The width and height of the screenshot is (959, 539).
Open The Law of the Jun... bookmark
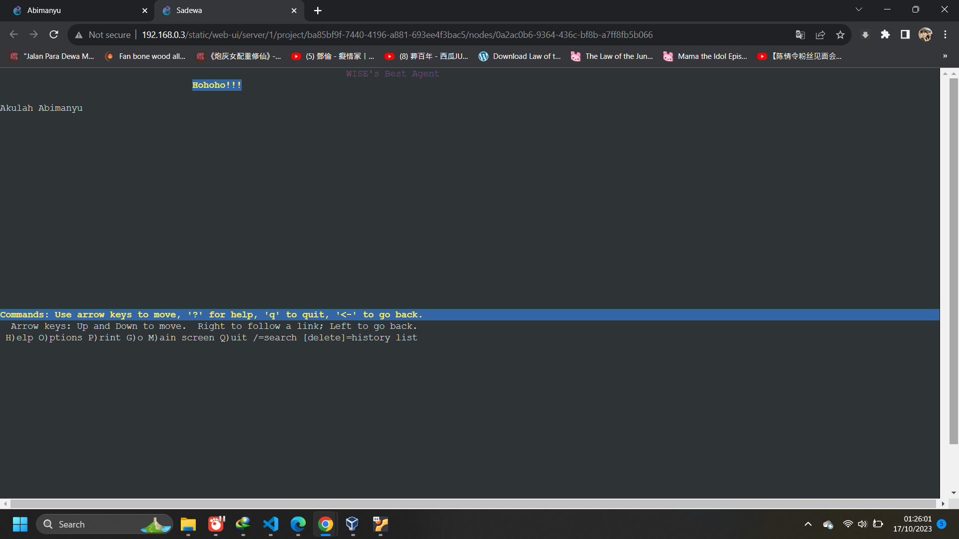(612, 56)
